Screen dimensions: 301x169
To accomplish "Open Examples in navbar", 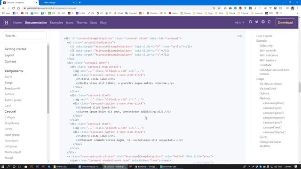I will point(56,23).
